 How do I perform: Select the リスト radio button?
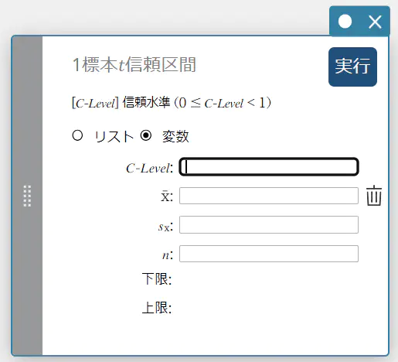tap(77, 135)
